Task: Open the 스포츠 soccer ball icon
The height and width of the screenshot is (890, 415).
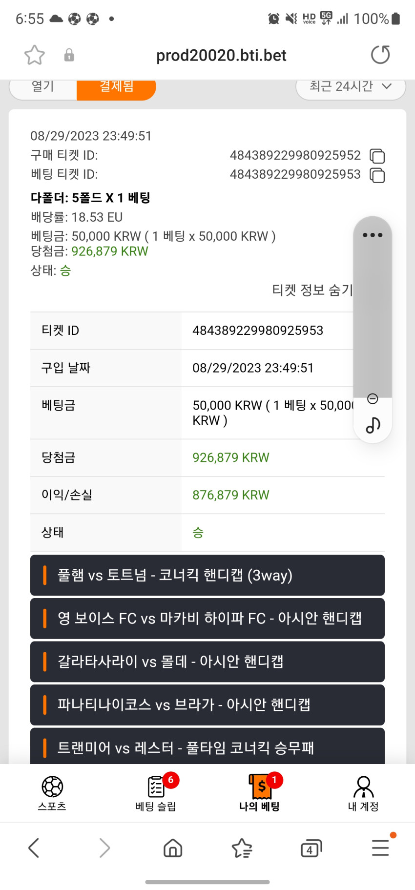Action: pyautogui.click(x=52, y=793)
